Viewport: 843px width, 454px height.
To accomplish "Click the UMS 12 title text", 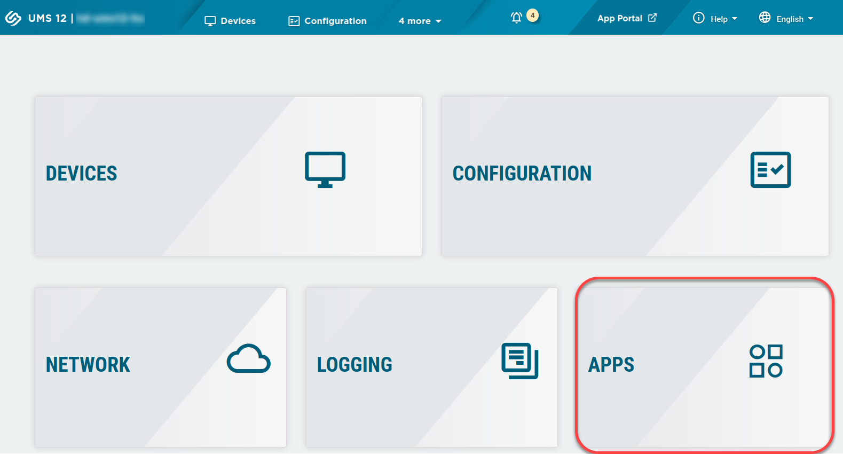I will (x=48, y=18).
